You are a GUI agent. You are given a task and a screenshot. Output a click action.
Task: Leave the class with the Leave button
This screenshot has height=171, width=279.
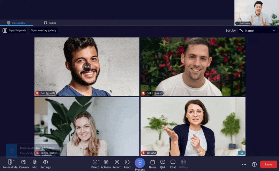point(269,164)
